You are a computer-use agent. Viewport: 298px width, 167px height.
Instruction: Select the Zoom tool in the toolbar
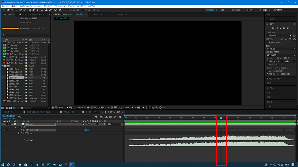[x=12, y=10]
